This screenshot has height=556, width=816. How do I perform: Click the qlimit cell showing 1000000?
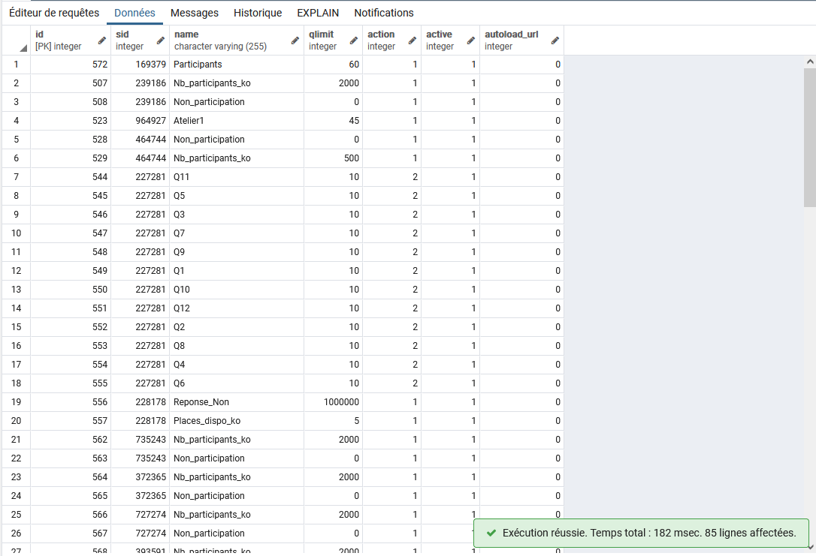[333, 402]
